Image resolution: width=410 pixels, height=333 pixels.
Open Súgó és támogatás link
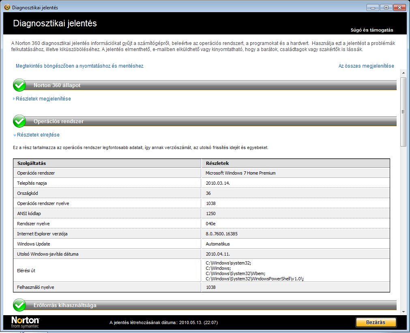click(x=371, y=30)
